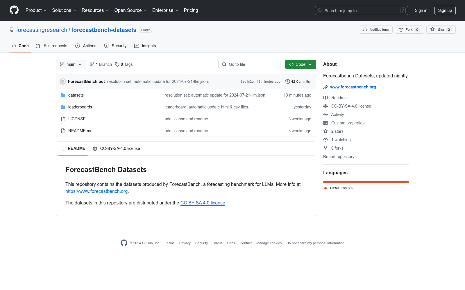Click the fork icon beside 0 forks
The height and width of the screenshot is (290, 465).
[x=325, y=148]
